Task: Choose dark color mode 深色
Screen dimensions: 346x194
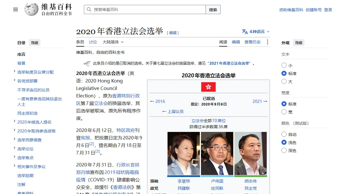Action: pyautogui.click(x=284, y=151)
